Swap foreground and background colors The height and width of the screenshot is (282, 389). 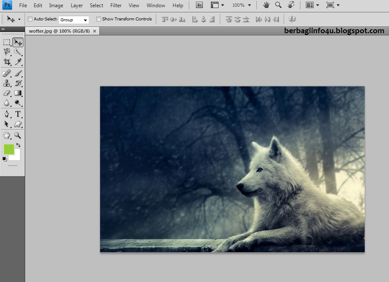(18, 145)
